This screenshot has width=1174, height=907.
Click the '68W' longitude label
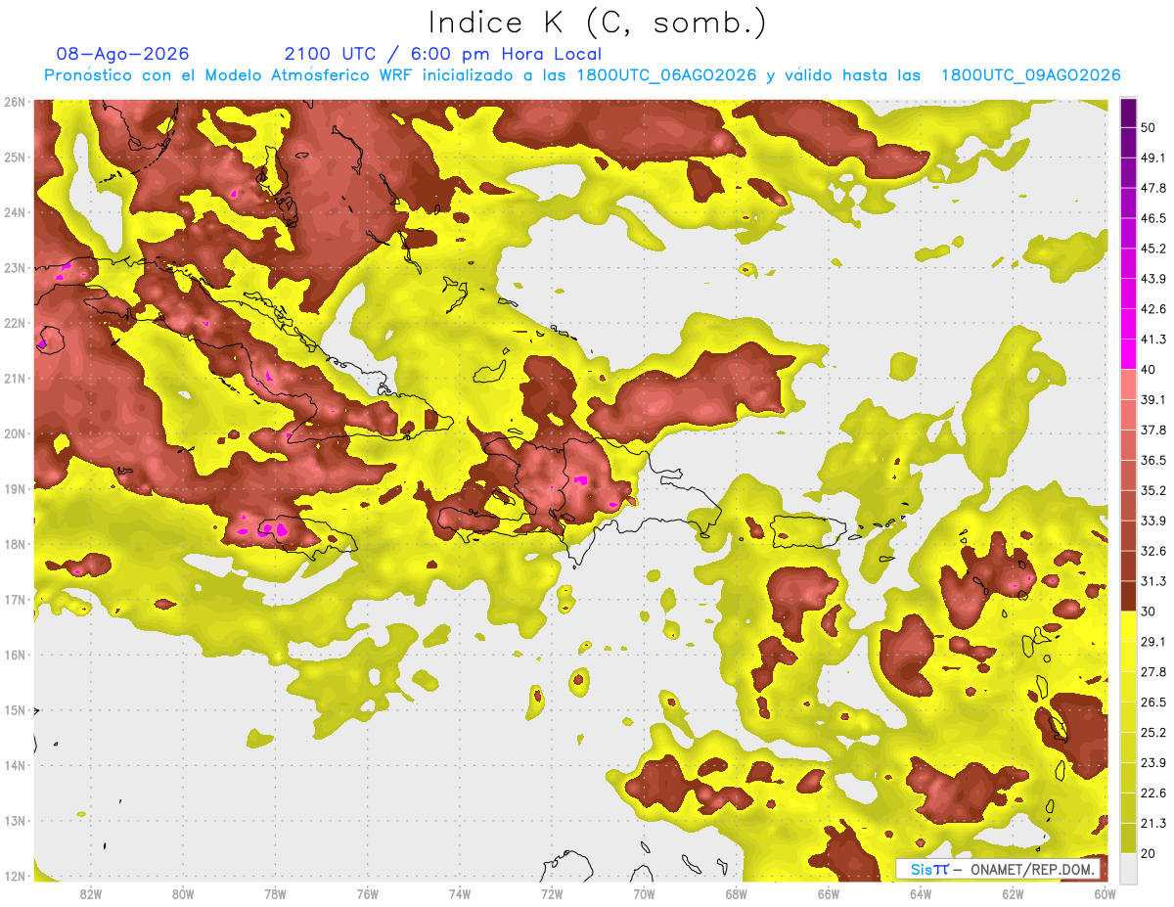[x=737, y=893]
